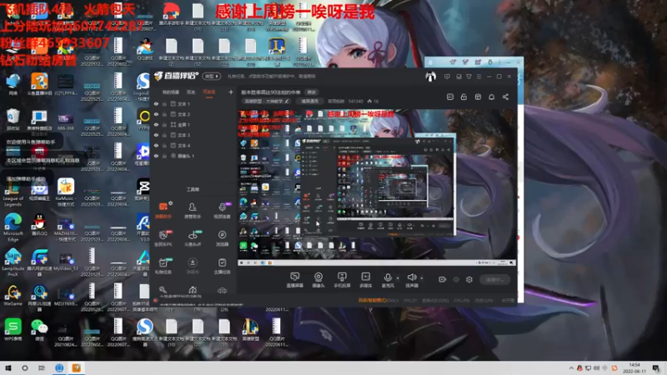The height and width of the screenshot is (375, 667).
Task: Hide the 摄像头 1 source layer
Action: 156,156
